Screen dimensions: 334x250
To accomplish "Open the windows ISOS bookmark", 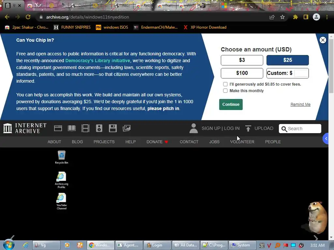I will pyautogui.click(x=112, y=27).
